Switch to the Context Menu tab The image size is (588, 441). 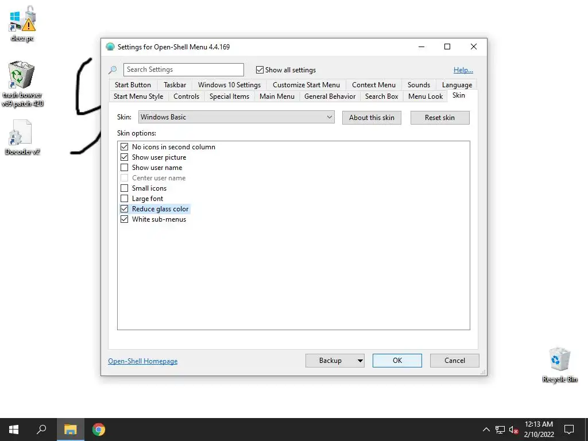(x=373, y=85)
